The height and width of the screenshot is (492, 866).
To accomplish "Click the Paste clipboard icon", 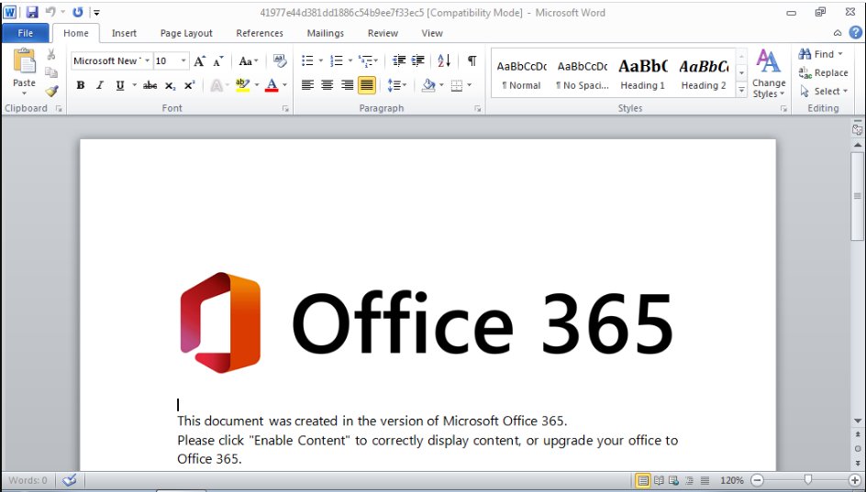I will click(x=24, y=60).
